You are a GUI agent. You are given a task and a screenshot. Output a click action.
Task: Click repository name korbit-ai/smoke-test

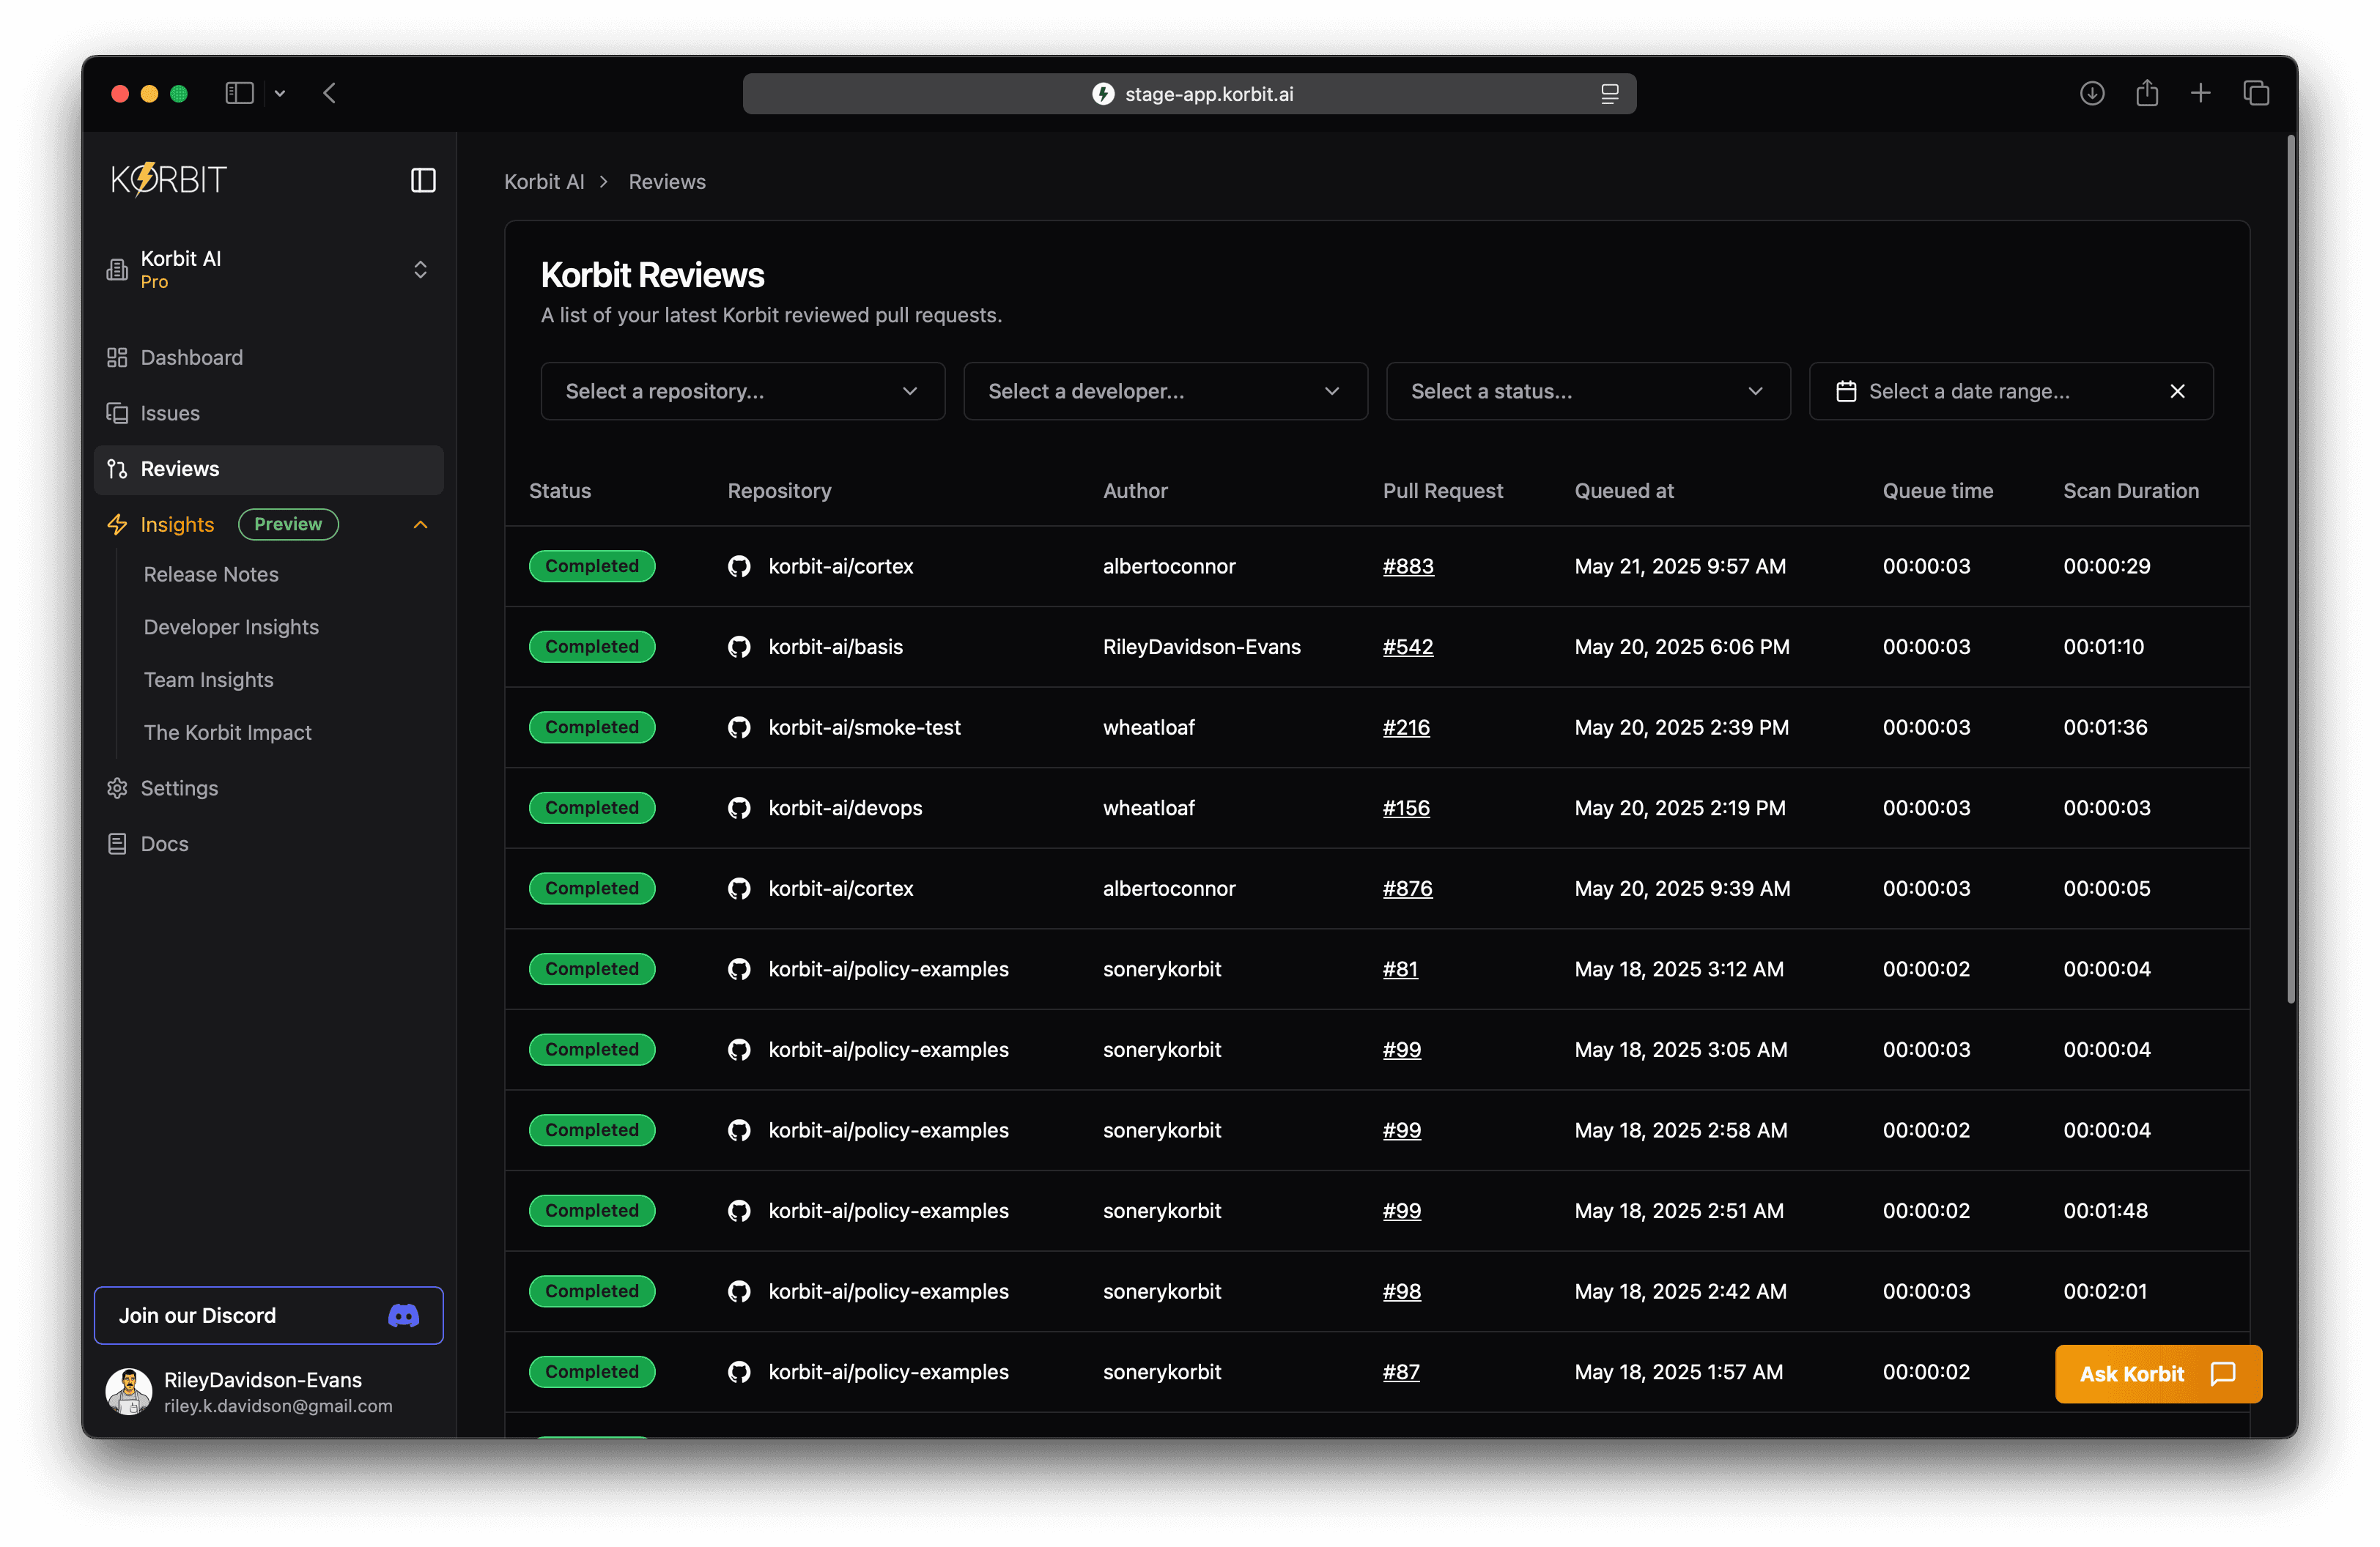865,727
